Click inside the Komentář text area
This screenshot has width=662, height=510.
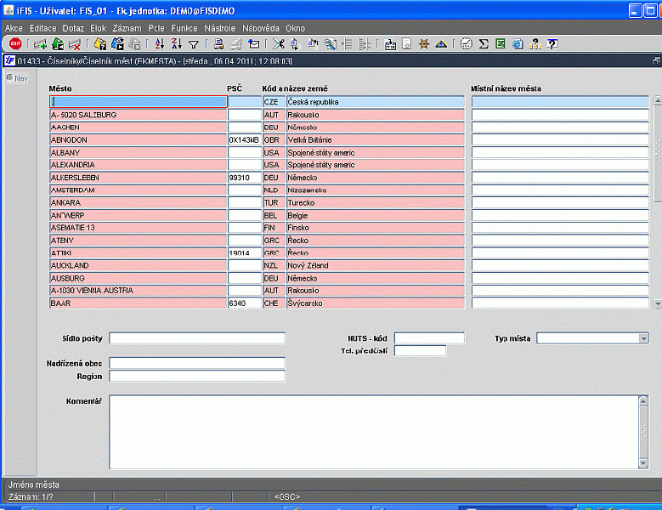[x=374, y=432]
